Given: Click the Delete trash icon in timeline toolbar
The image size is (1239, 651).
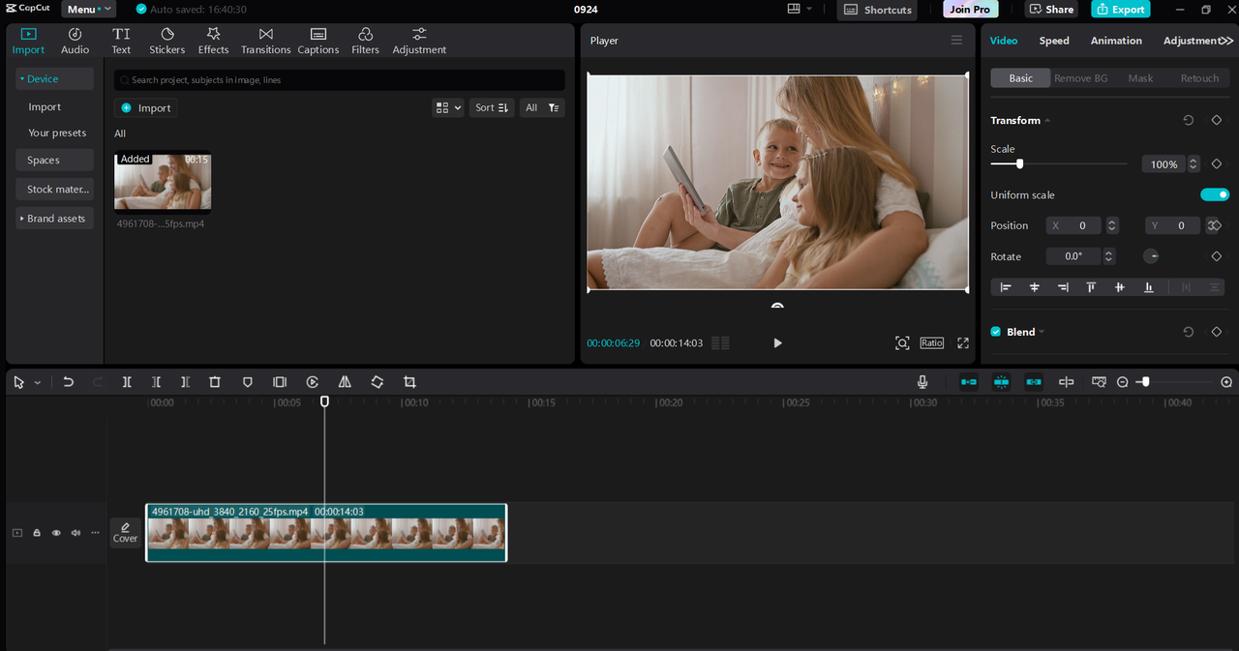Looking at the screenshot, I should (215, 382).
